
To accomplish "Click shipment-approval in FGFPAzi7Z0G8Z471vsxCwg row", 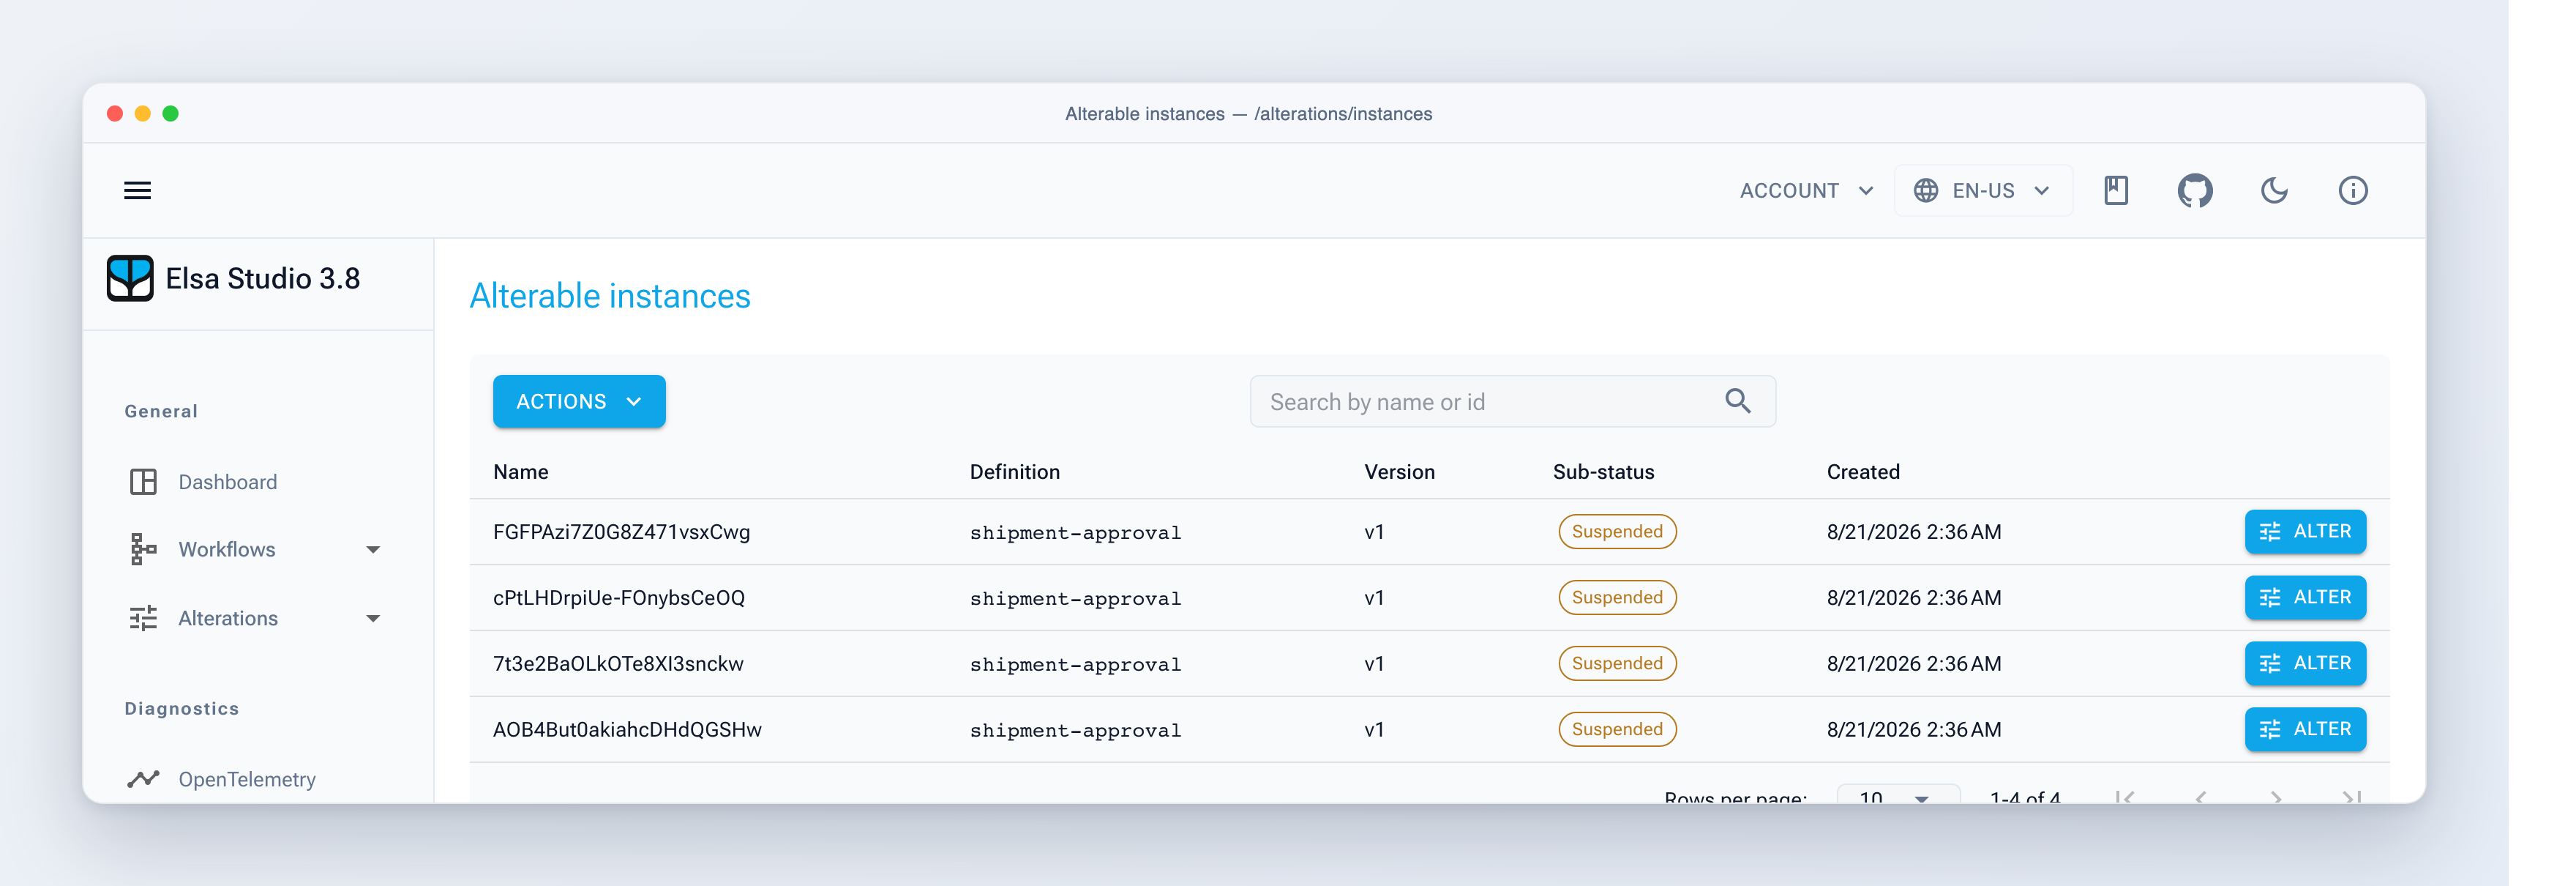I will point(1075,533).
